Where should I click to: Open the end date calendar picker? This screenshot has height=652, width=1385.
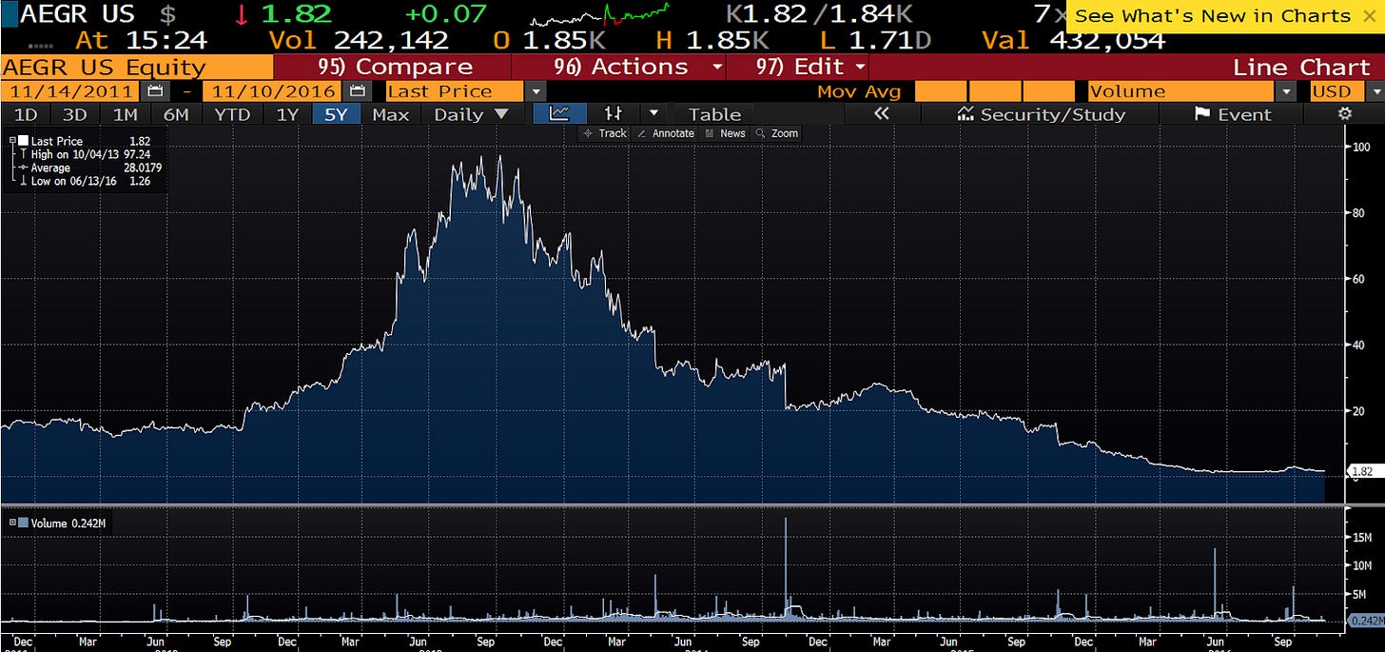358,91
